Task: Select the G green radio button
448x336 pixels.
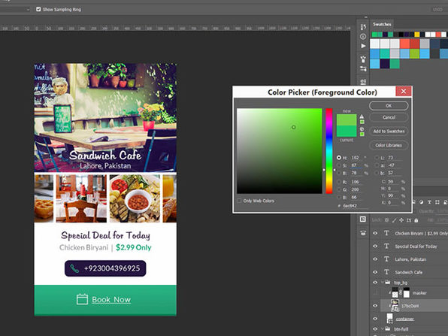Action: pos(338,189)
